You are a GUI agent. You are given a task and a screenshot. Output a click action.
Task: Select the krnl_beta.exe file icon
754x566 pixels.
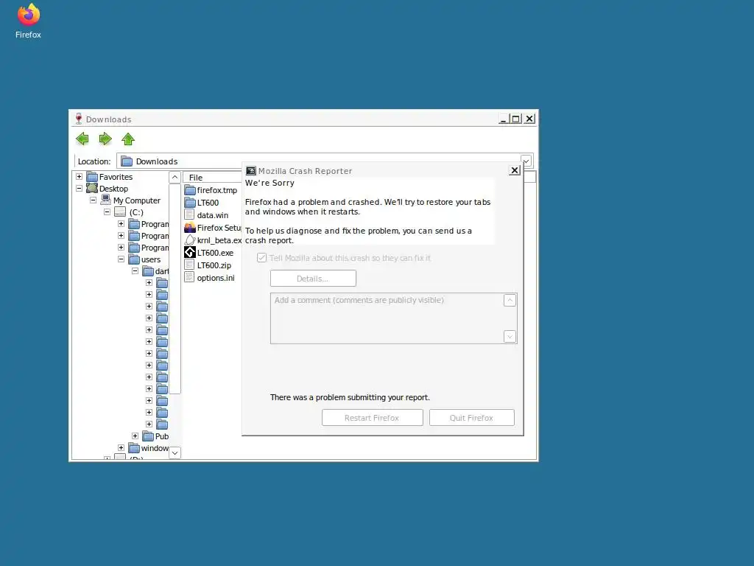click(190, 240)
